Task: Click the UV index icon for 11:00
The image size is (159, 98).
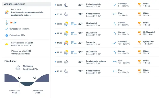Action: click(x=139, y=33)
